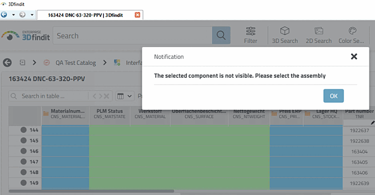Select the radio button for row 148
The height and width of the screenshot is (195, 375).
[x=23, y=172]
